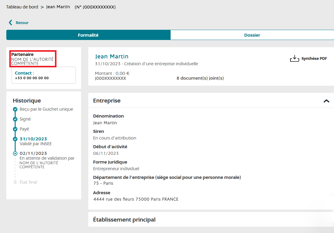Switch to the Dossier tab

(252, 35)
